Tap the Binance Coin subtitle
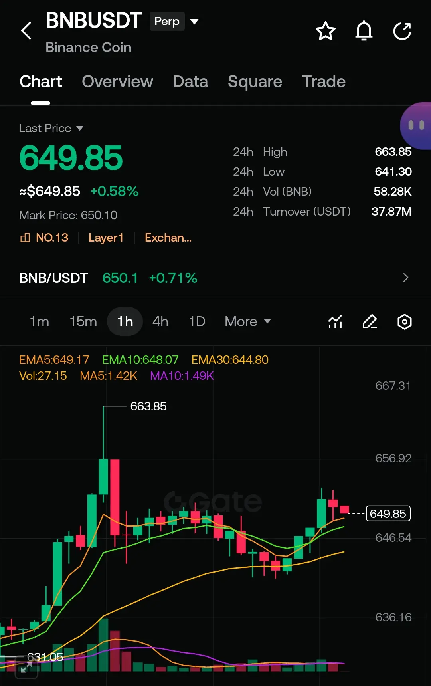431x686 pixels. pos(89,47)
